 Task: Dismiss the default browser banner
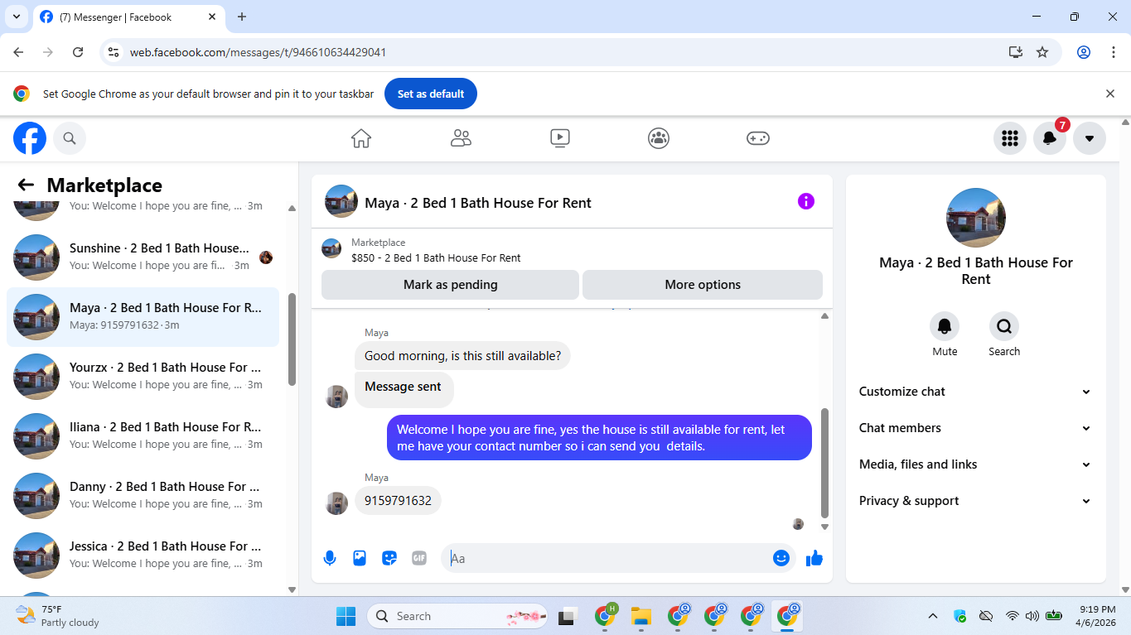(1110, 94)
